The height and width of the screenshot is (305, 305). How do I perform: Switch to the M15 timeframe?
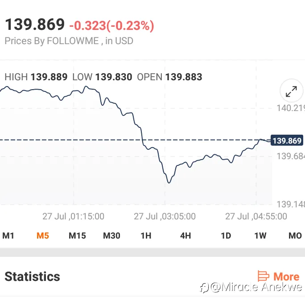77,236
